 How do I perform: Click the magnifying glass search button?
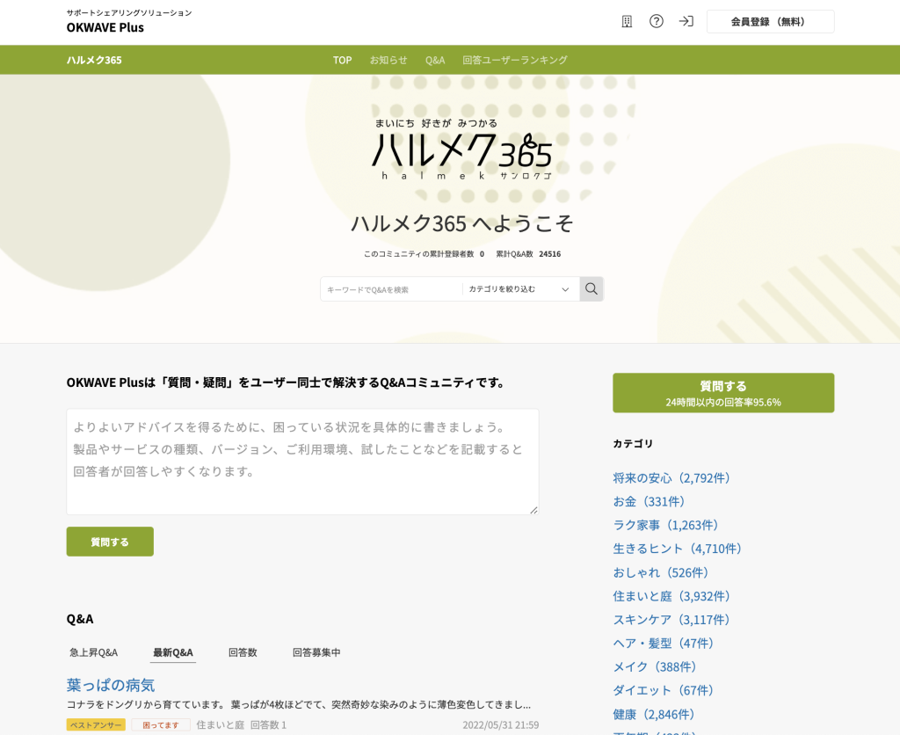592,289
